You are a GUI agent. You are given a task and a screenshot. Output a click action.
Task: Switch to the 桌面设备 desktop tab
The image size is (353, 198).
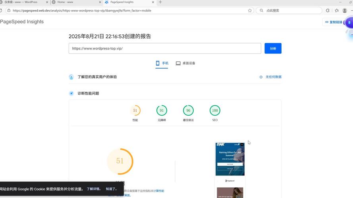185,63
